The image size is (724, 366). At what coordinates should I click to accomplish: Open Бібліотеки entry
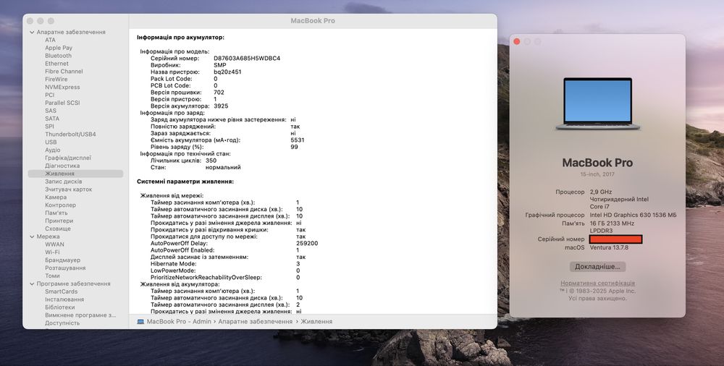59,307
